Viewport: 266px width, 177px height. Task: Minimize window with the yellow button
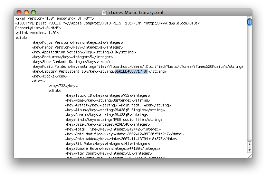coord(26,12)
